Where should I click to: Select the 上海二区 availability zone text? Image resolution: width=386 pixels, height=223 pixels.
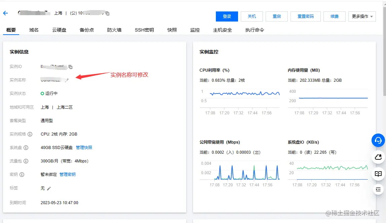tap(65, 107)
